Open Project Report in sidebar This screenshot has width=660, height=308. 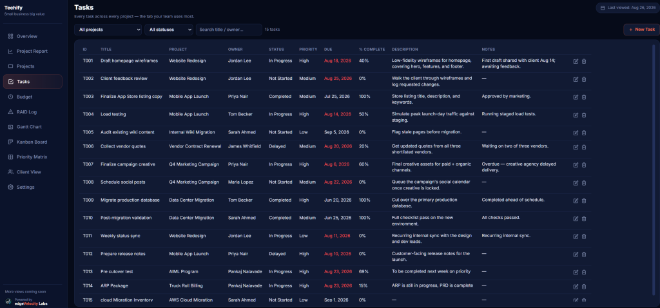pyautogui.click(x=32, y=52)
